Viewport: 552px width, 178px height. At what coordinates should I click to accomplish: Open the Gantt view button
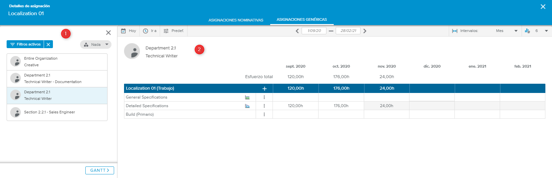pyautogui.click(x=100, y=170)
